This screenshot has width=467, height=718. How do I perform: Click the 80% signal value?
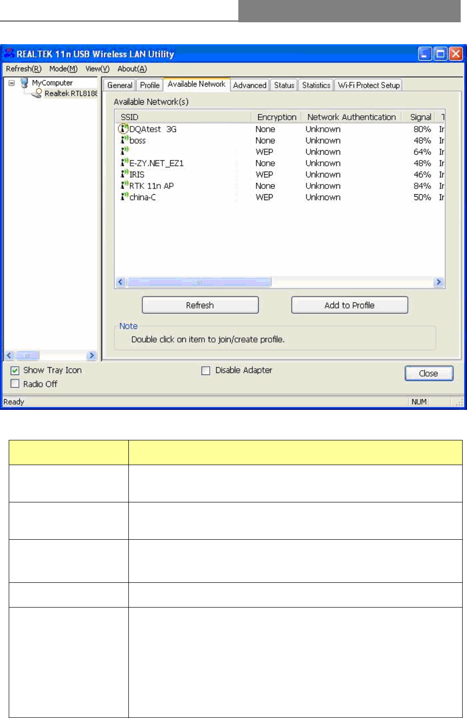(422, 129)
